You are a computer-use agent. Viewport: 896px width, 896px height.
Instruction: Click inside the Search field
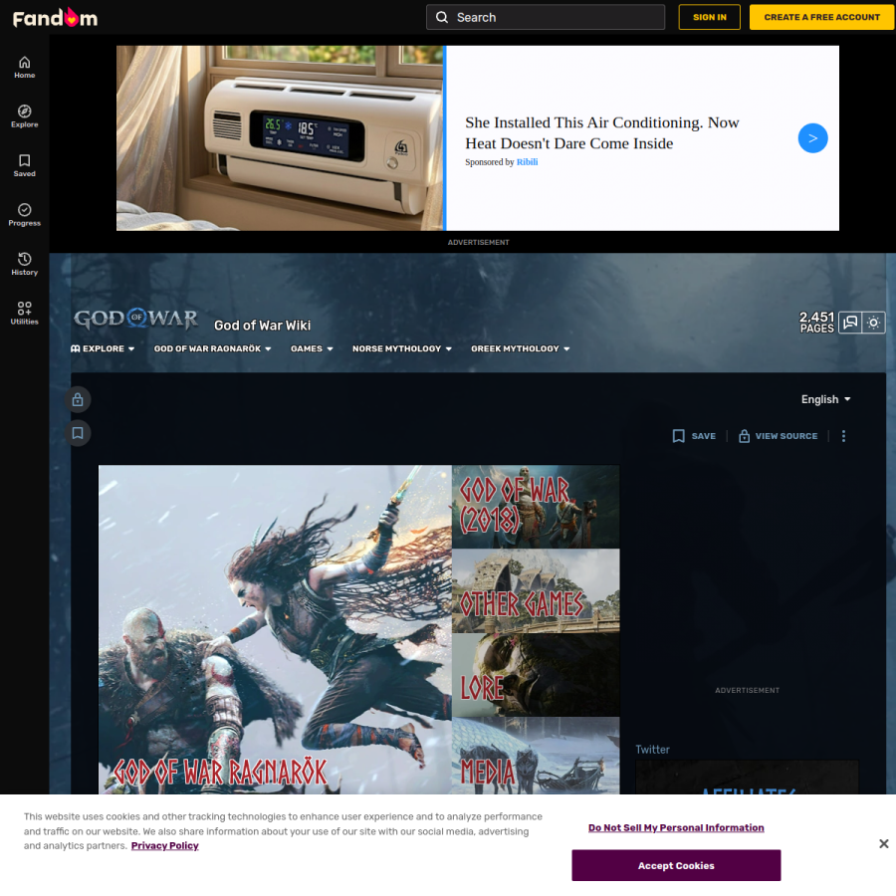click(546, 17)
